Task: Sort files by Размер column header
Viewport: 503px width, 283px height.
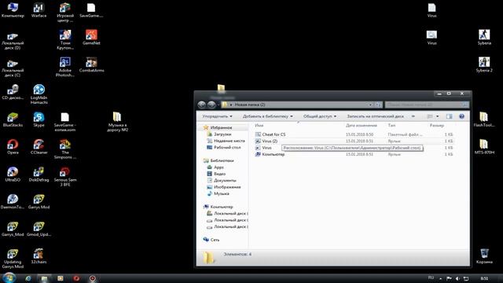Action: point(437,126)
